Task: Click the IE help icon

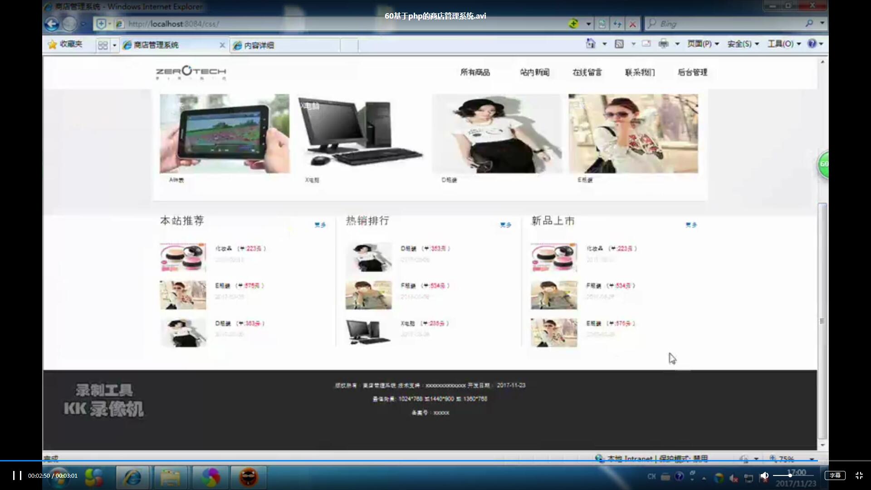Action: pyautogui.click(x=812, y=44)
